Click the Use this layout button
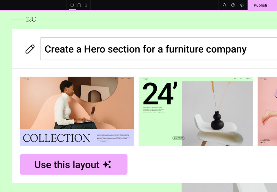The width and height of the screenshot is (277, 192). pos(74,165)
